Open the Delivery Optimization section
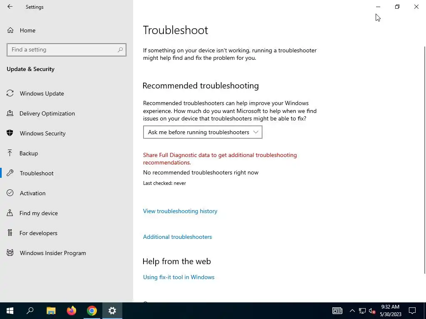The image size is (426, 319). 67,113
